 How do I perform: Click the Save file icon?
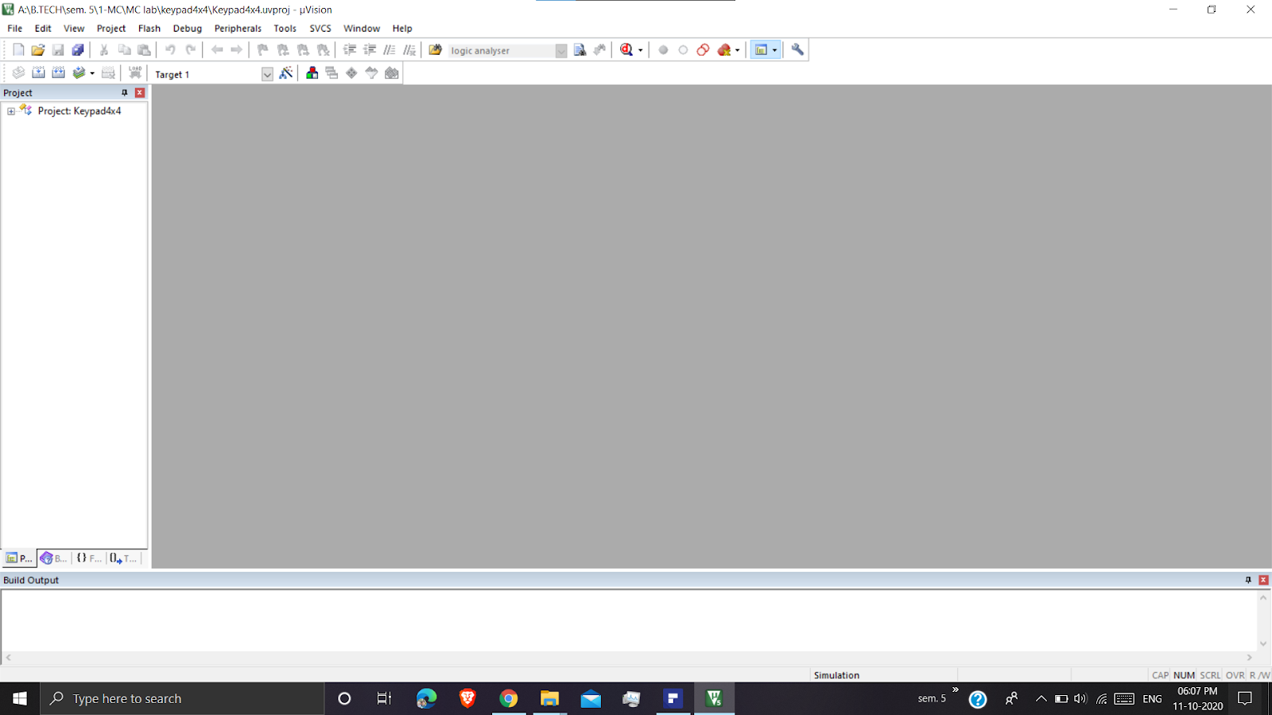pyautogui.click(x=58, y=50)
